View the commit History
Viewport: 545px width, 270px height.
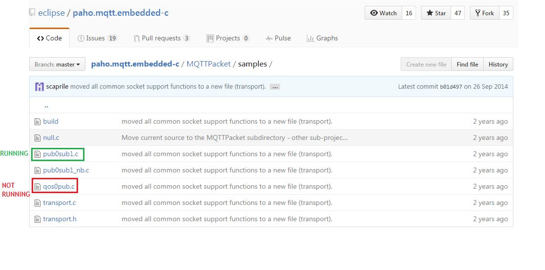(x=498, y=65)
